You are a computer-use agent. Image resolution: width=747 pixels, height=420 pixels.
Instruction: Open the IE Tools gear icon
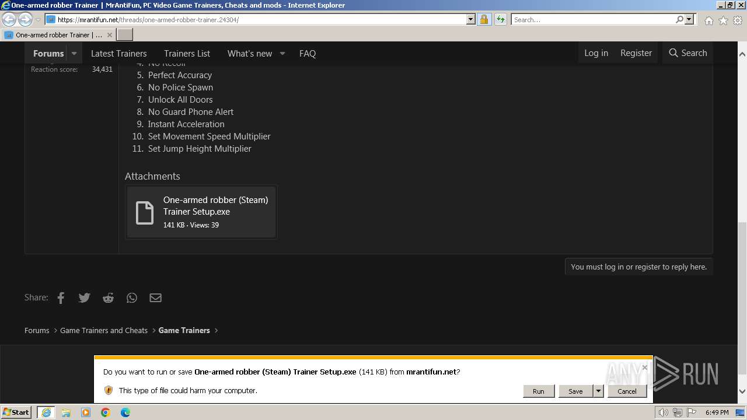[x=738, y=20]
